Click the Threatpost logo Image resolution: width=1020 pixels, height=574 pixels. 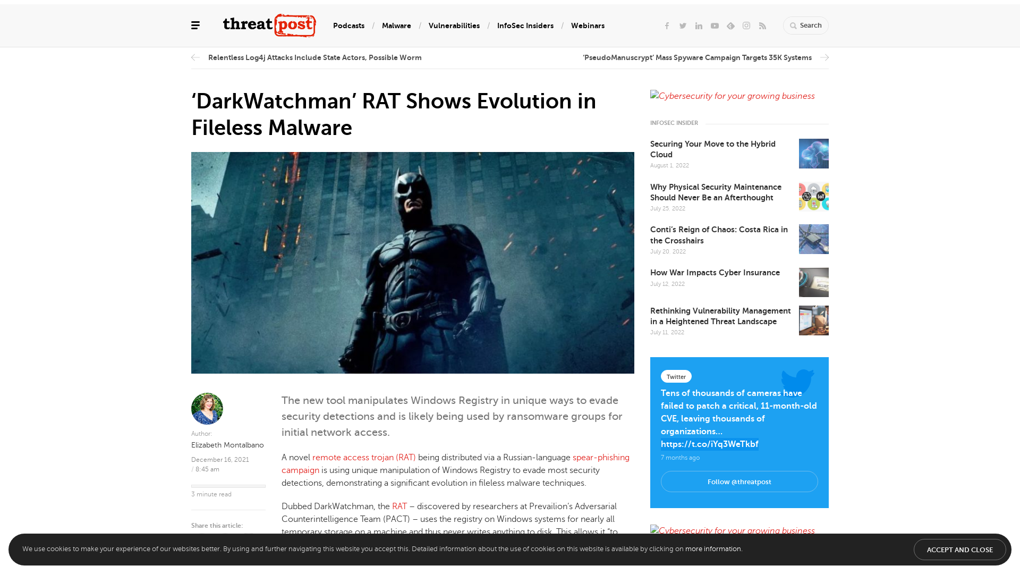click(269, 26)
